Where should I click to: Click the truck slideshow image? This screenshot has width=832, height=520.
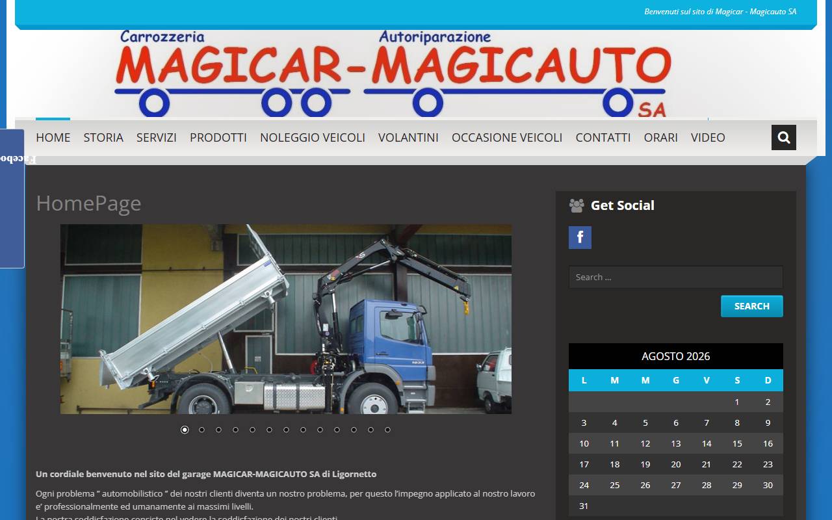point(286,319)
